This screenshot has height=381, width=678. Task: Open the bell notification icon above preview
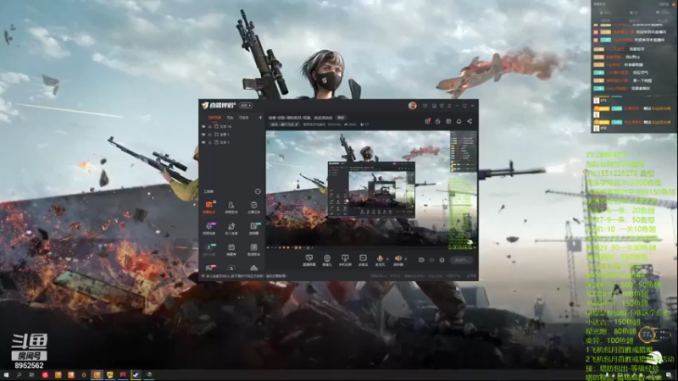(x=458, y=121)
